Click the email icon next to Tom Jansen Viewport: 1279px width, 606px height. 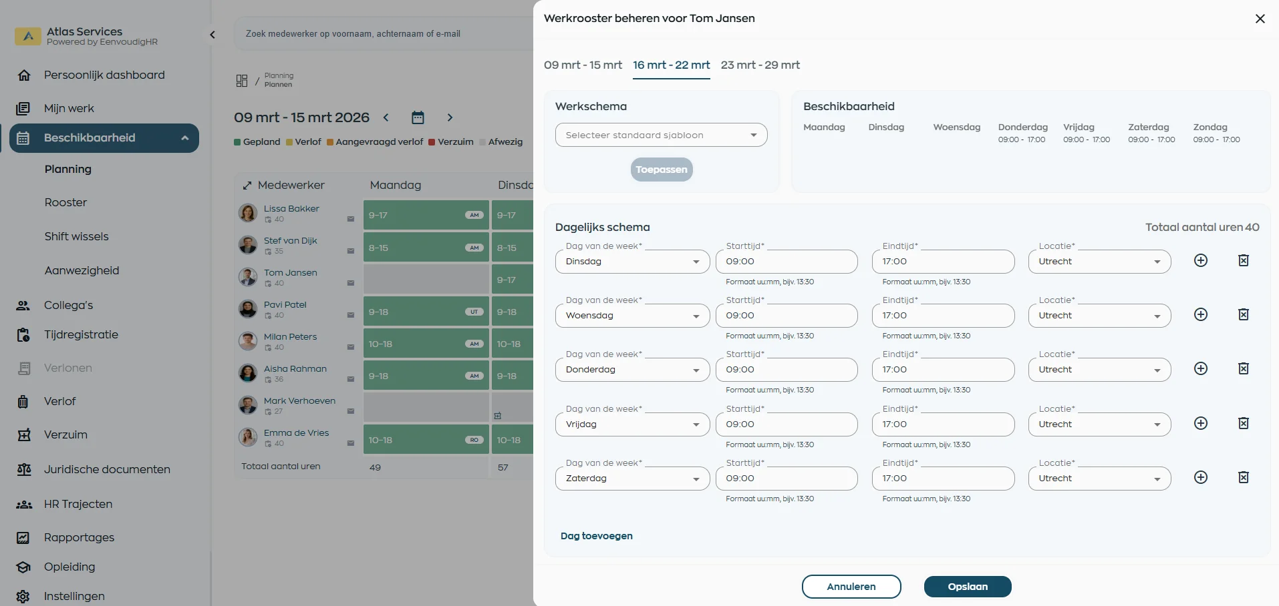click(351, 283)
